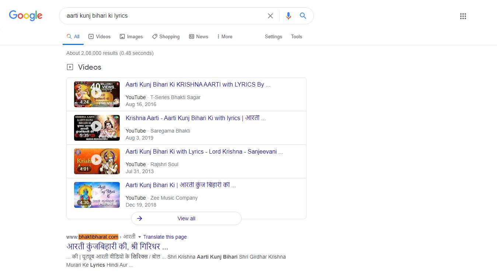
Task: Click the Google logo
Action: tap(25, 15)
